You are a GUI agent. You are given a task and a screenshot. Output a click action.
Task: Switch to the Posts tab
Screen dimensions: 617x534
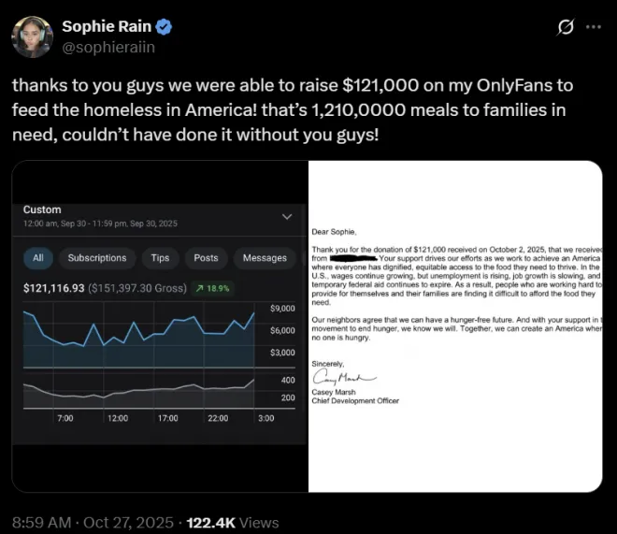(206, 258)
